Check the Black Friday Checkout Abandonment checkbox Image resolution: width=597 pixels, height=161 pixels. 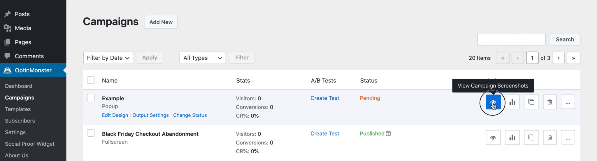(91, 133)
